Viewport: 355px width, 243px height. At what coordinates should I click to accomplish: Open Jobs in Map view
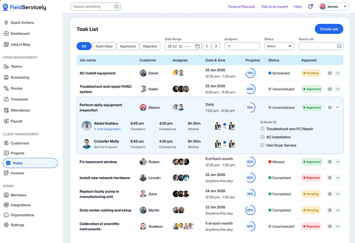point(20,44)
